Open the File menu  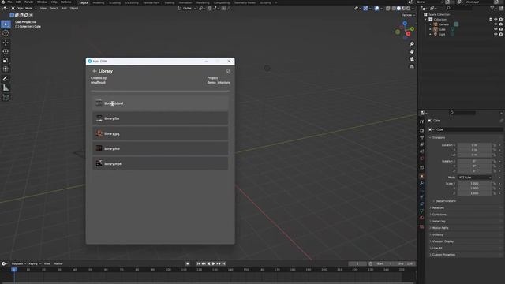pos(9,2)
